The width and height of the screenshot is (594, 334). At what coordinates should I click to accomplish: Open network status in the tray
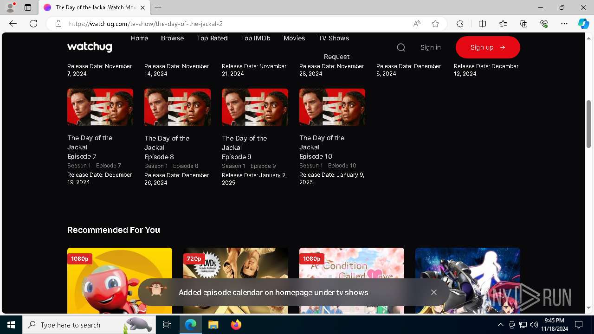(523, 325)
